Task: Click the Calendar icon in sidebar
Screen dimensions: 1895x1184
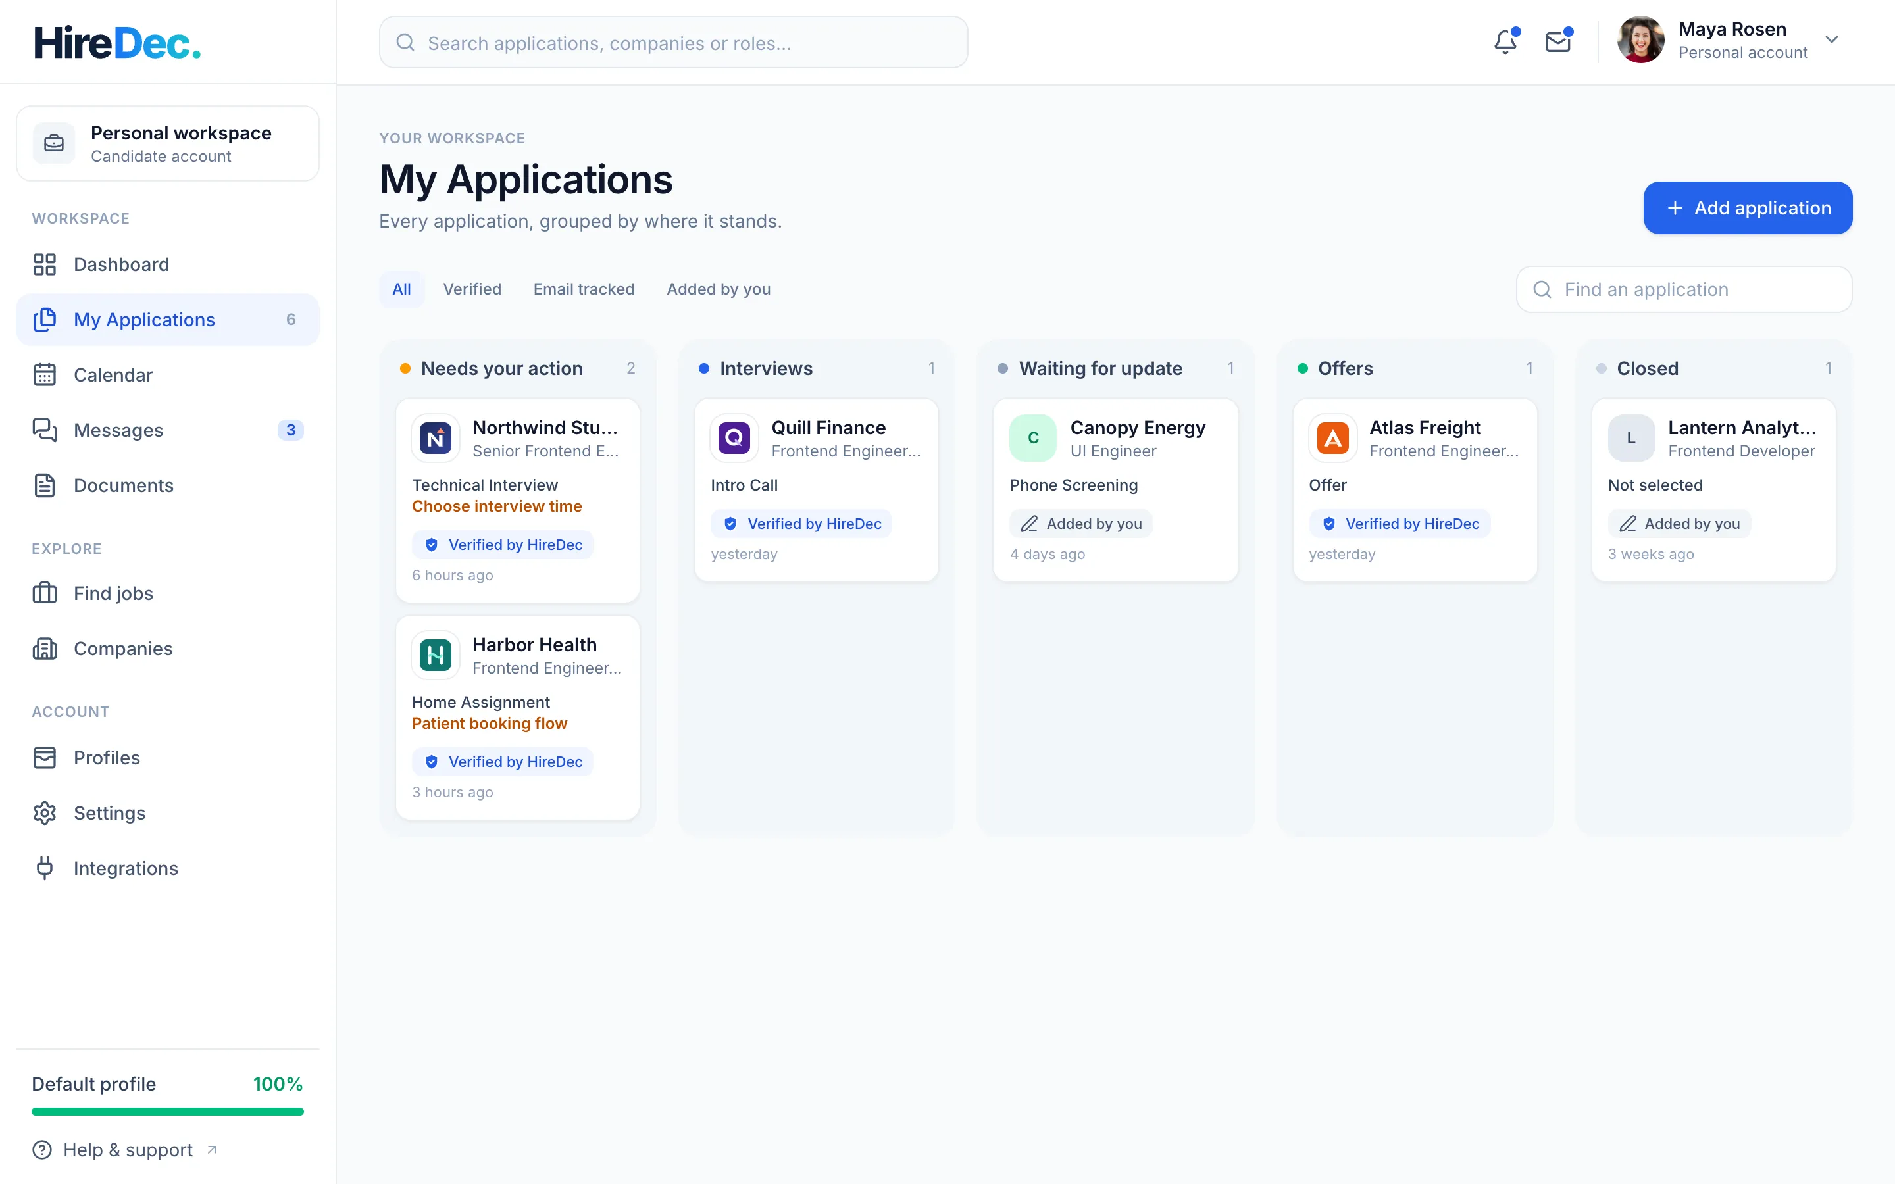Action: coord(45,375)
